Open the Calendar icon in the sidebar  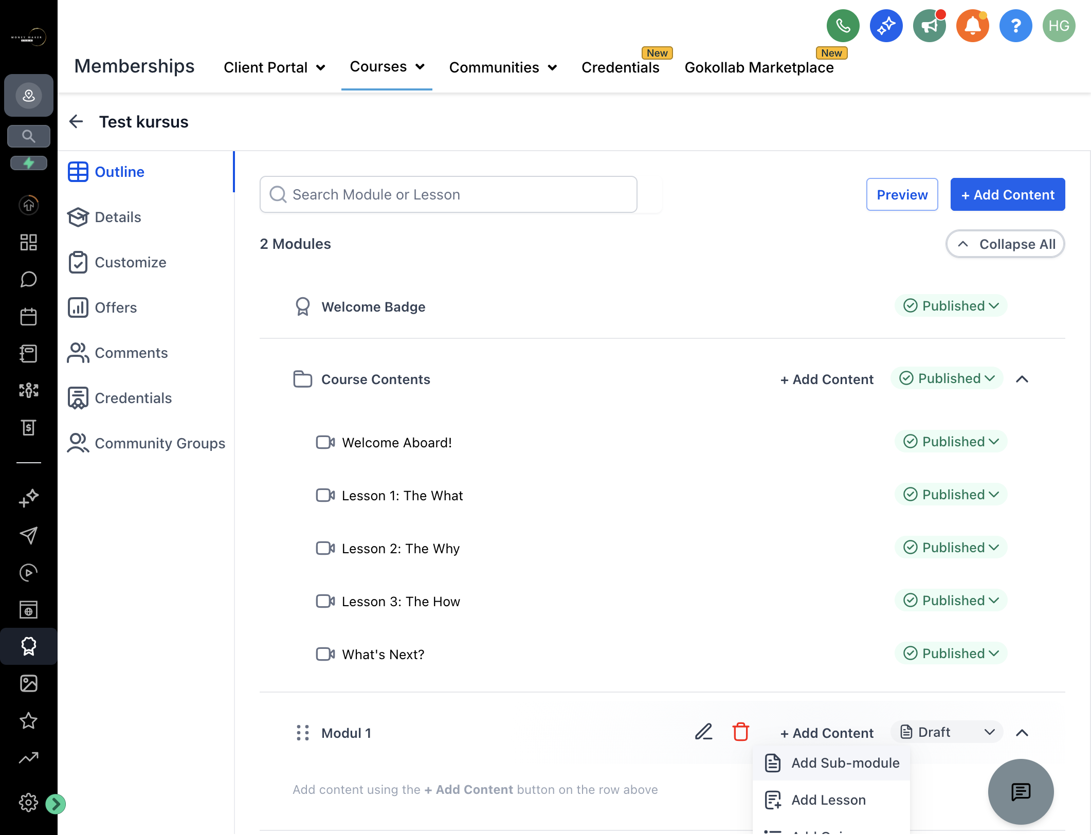[x=29, y=316]
